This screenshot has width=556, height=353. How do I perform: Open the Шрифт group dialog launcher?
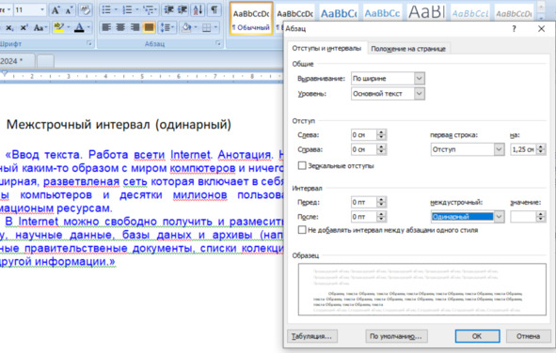[89, 43]
